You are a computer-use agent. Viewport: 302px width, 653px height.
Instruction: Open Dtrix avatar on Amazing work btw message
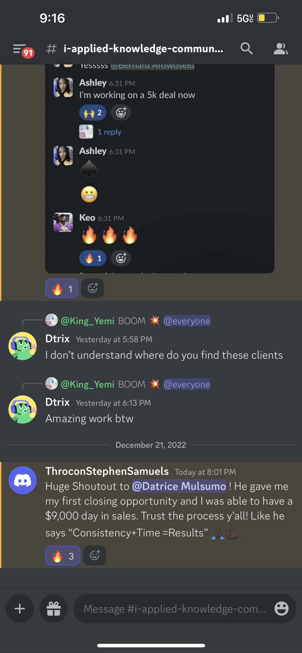(23, 410)
